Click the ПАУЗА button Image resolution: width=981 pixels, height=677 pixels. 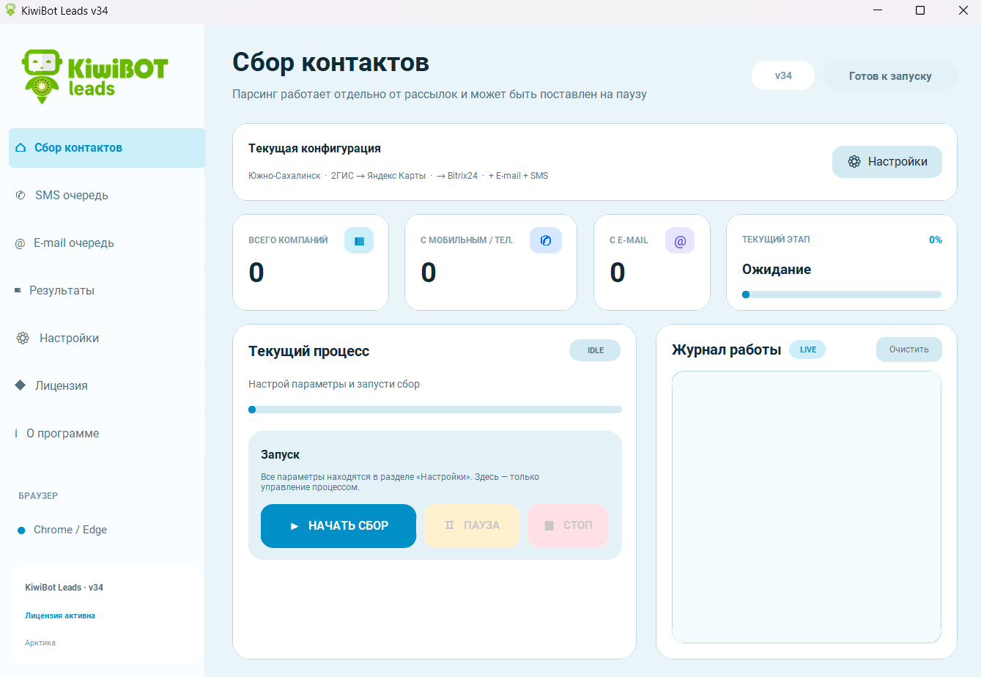[472, 526]
